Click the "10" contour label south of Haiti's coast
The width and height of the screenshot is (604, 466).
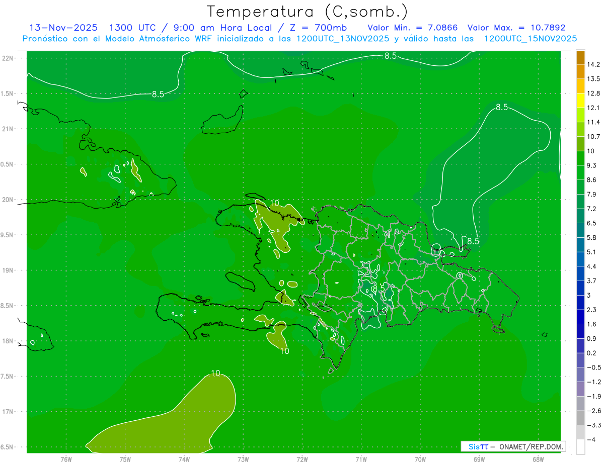pos(284,351)
